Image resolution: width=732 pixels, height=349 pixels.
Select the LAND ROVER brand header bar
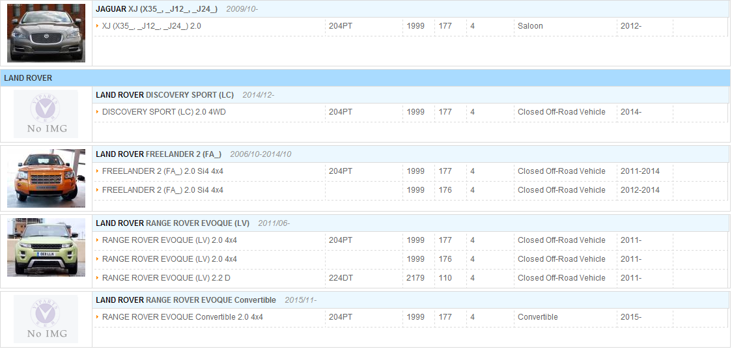tap(365, 78)
